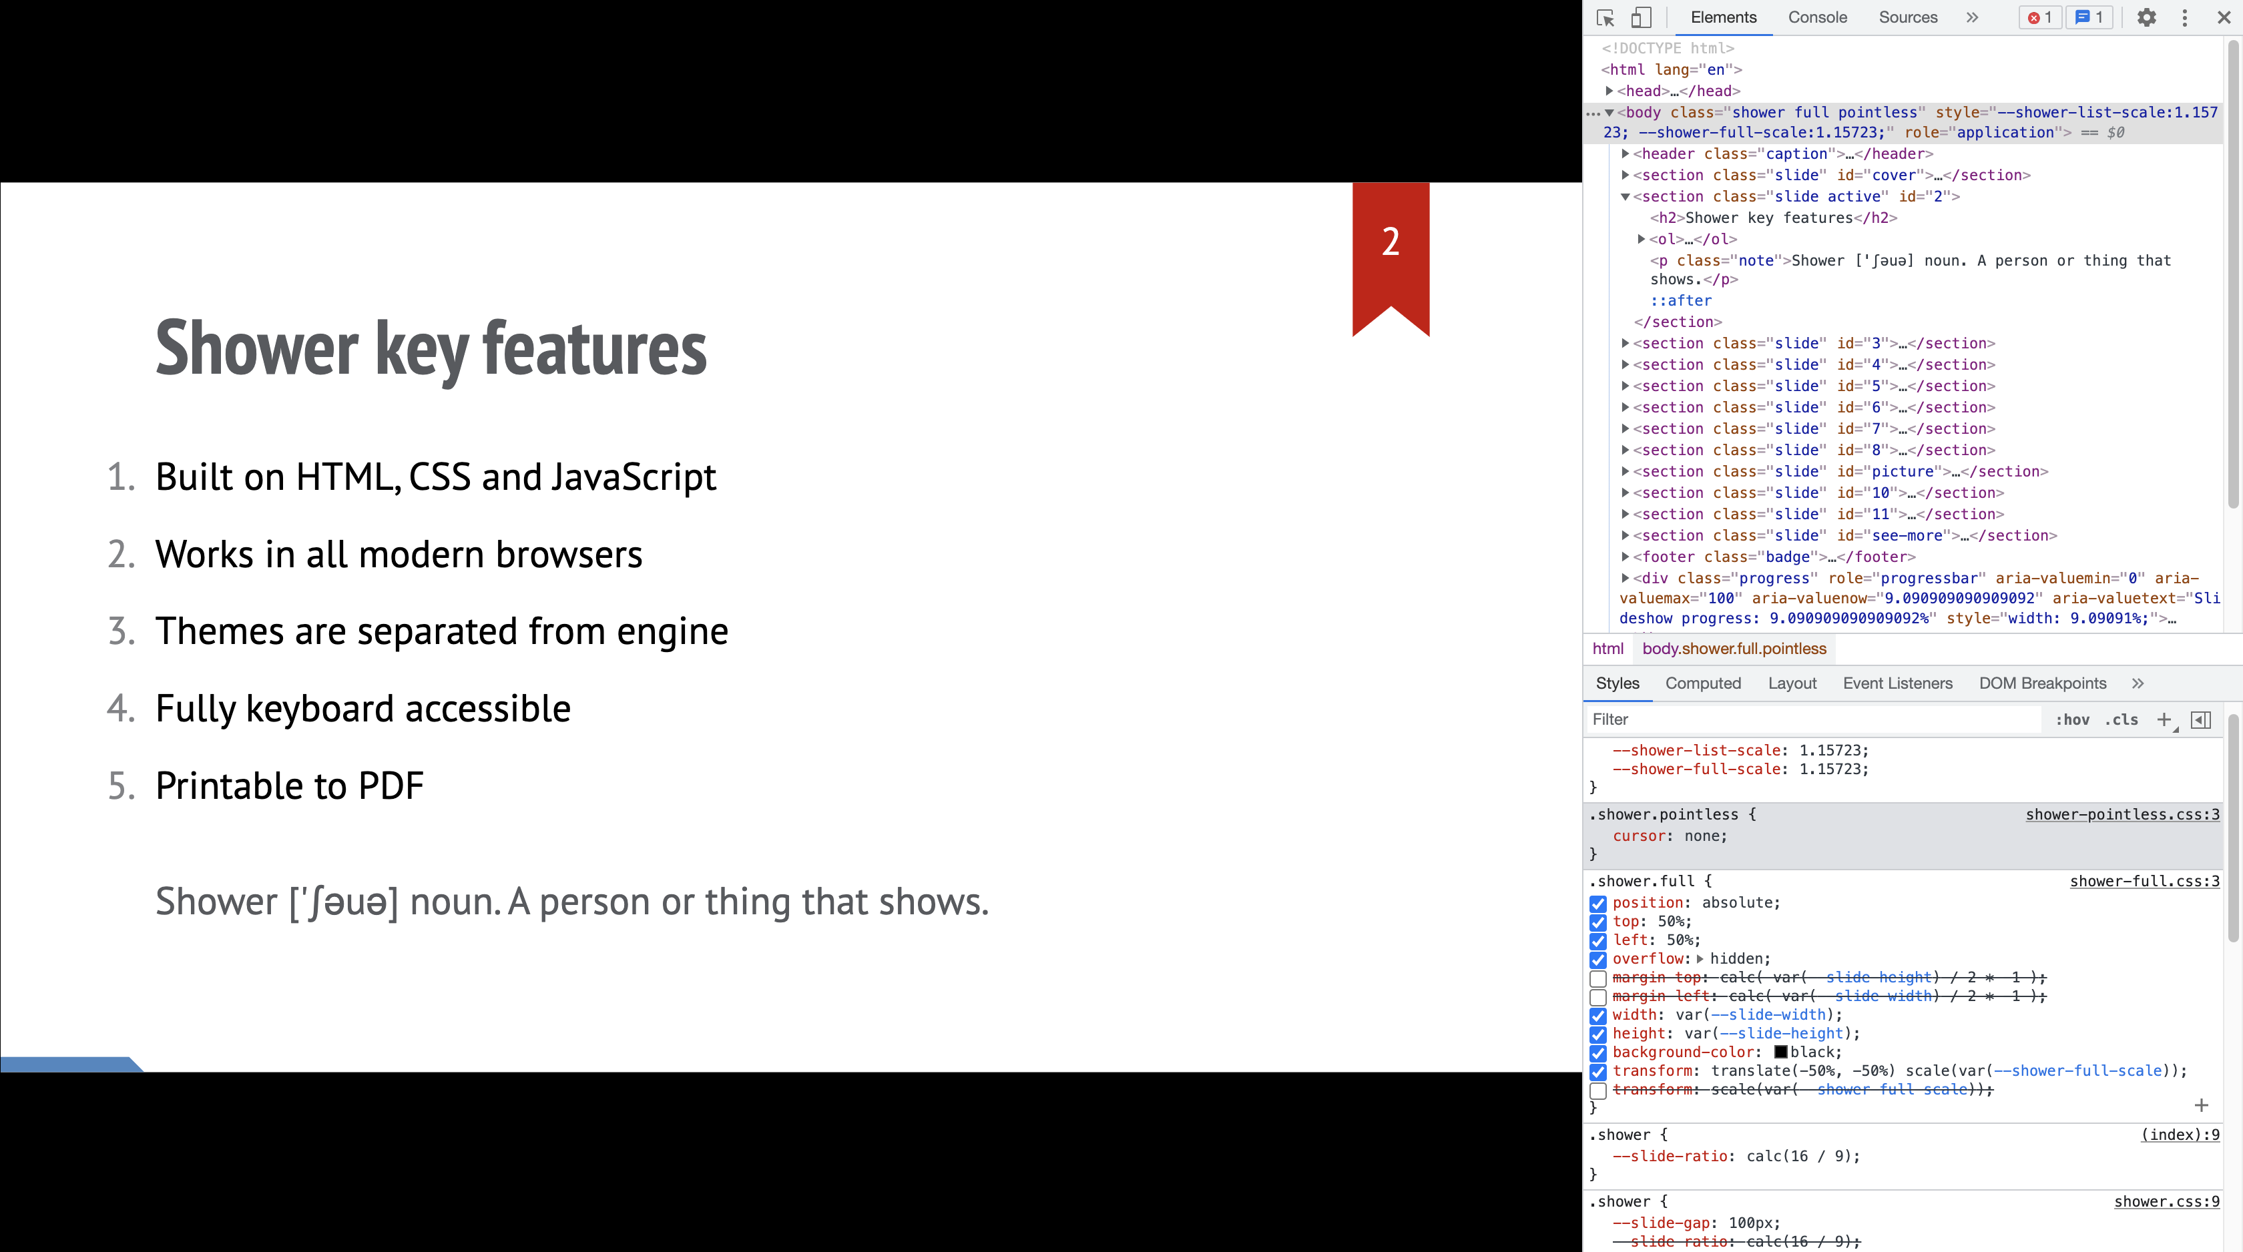2243x1252 pixels.
Task: Show more DevTools panel tabs
Action: (x=1972, y=17)
